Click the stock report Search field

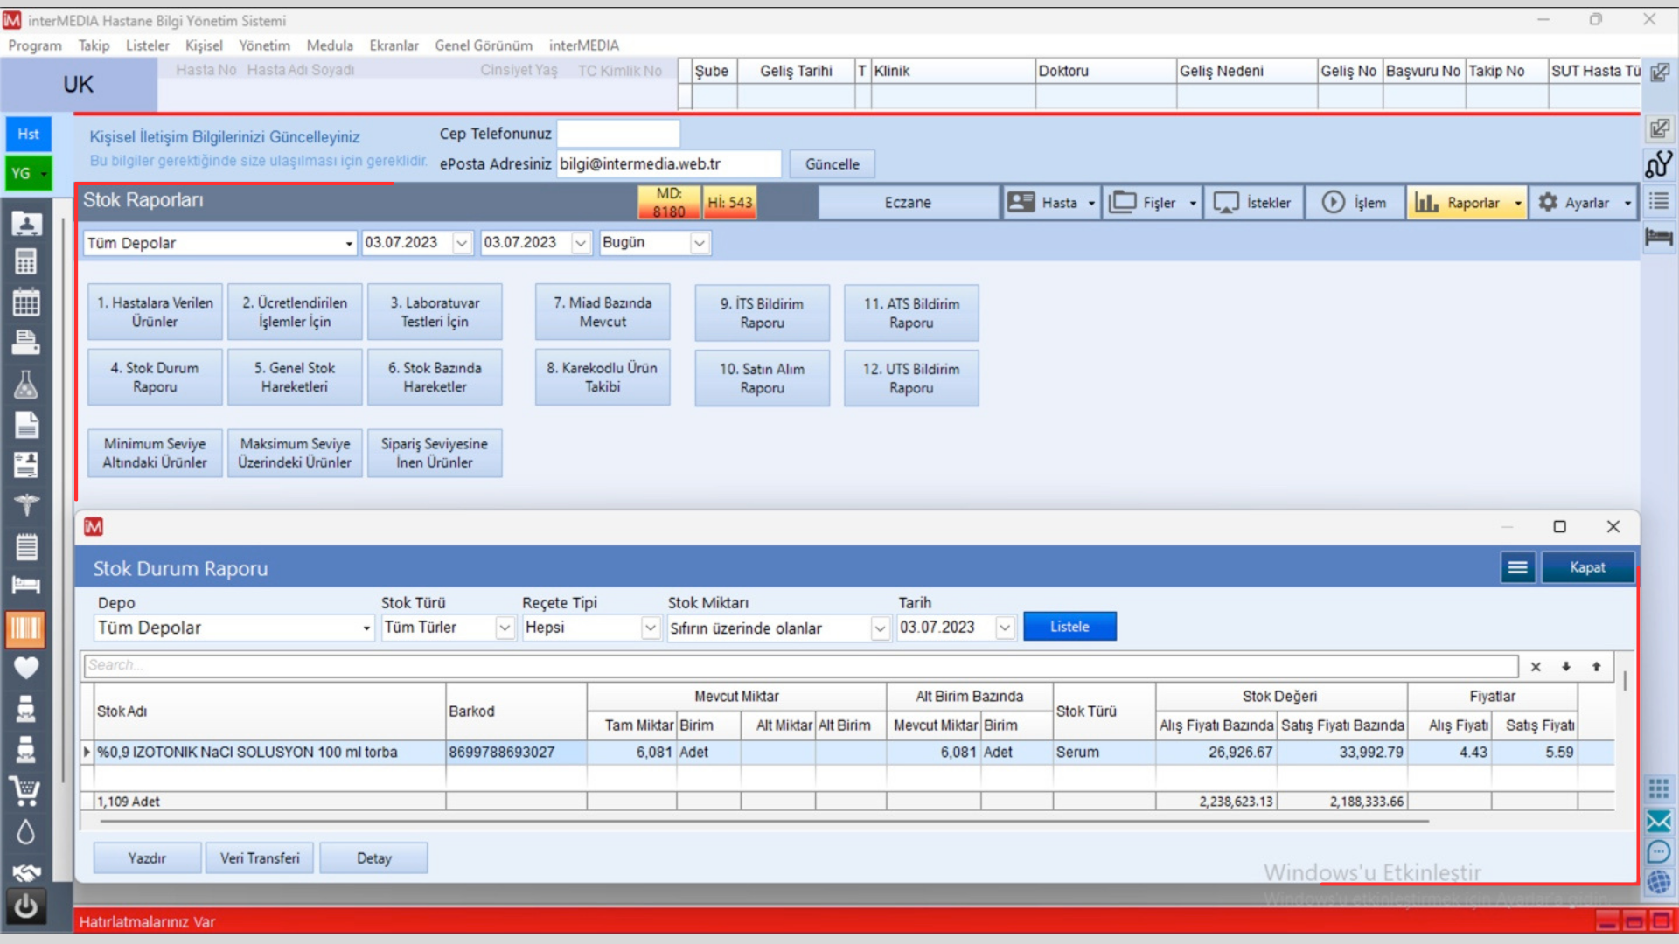point(800,665)
